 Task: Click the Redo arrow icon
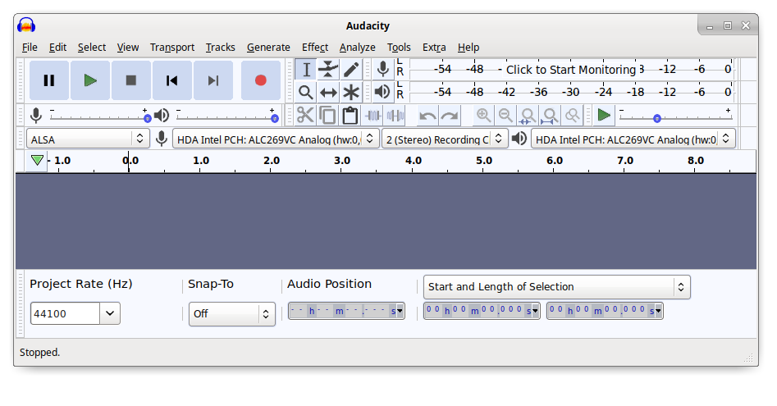(450, 116)
